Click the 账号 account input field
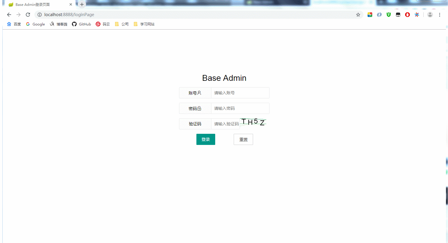 (x=240, y=93)
